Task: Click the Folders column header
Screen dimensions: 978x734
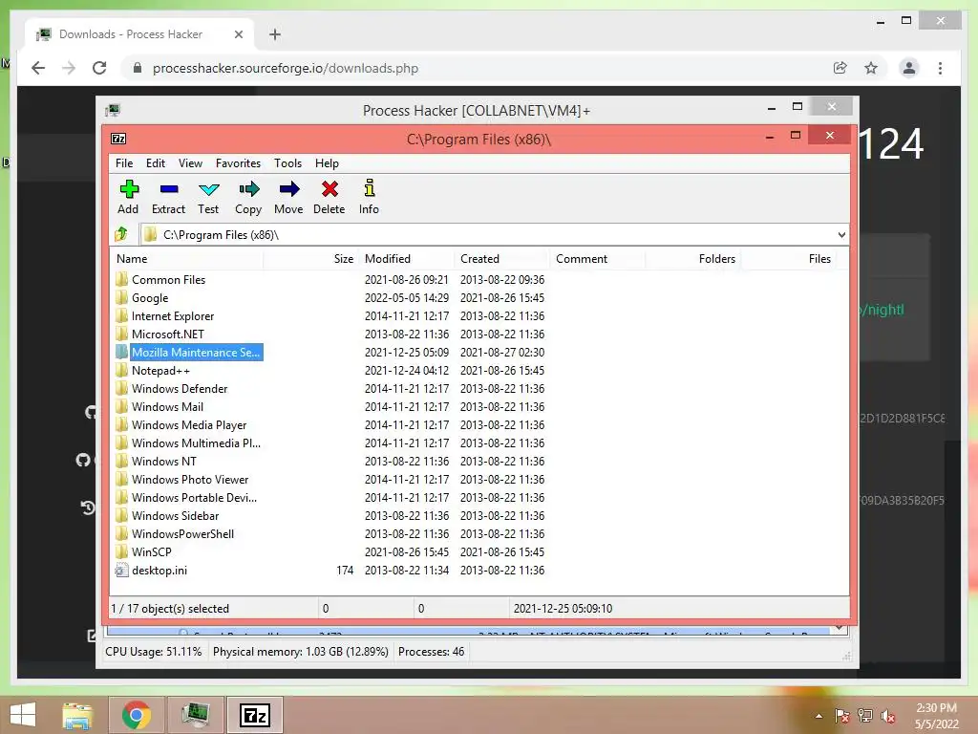Action: point(693,258)
